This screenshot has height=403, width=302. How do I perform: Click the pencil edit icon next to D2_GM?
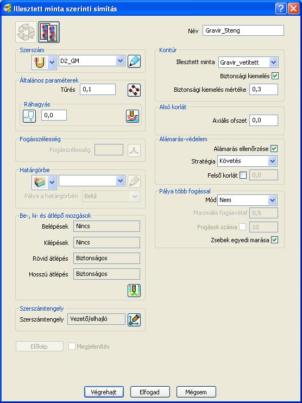[134, 61]
